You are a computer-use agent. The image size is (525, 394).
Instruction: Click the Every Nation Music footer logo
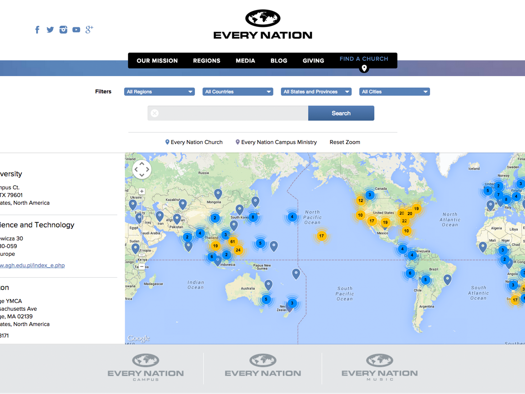point(379,367)
